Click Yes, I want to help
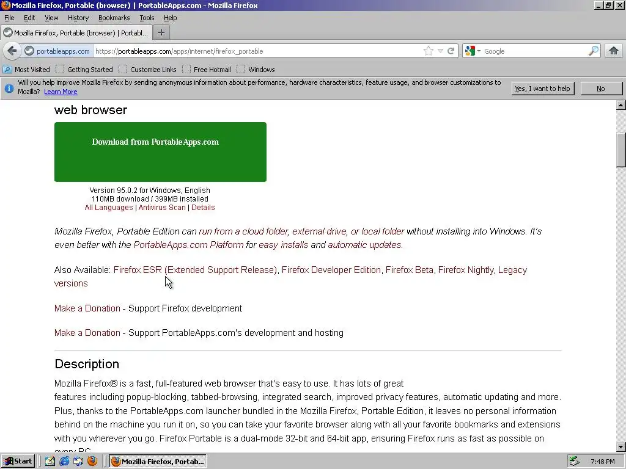 543,89
